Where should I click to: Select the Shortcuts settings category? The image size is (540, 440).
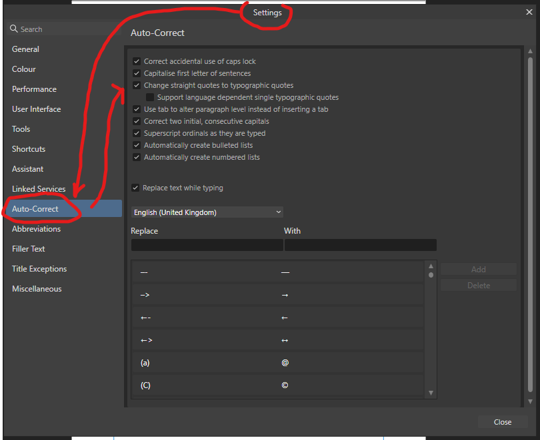click(x=29, y=148)
